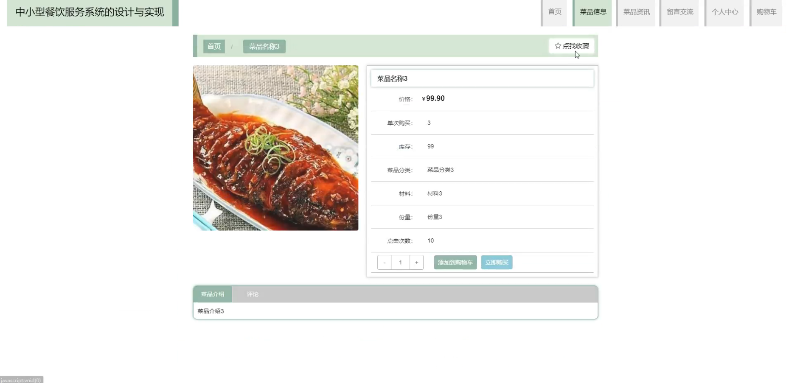
Task: Focus the quantity input showing 1
Action: click(x=401, y=263)
